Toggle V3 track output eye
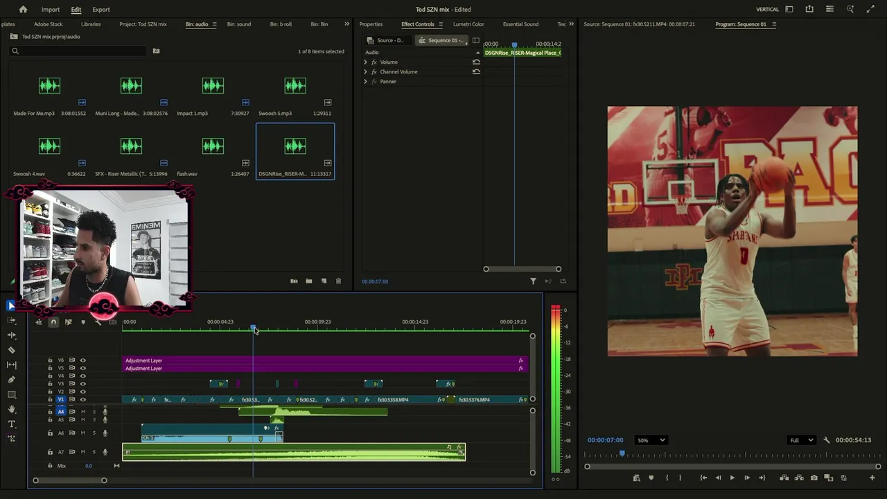887x499 pixels. (82, 383)
